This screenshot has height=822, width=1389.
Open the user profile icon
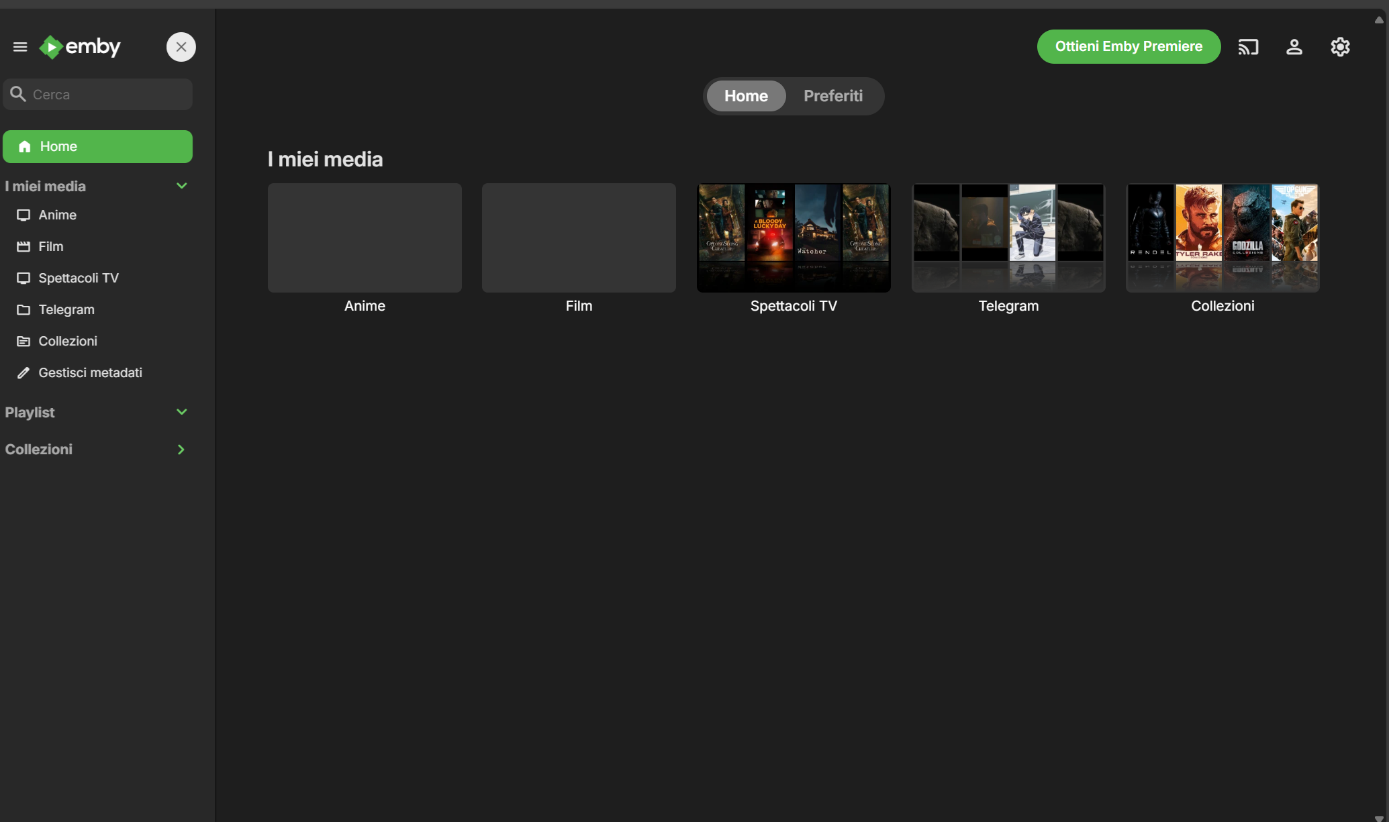pyautogui.click(x=1294, y=47)
